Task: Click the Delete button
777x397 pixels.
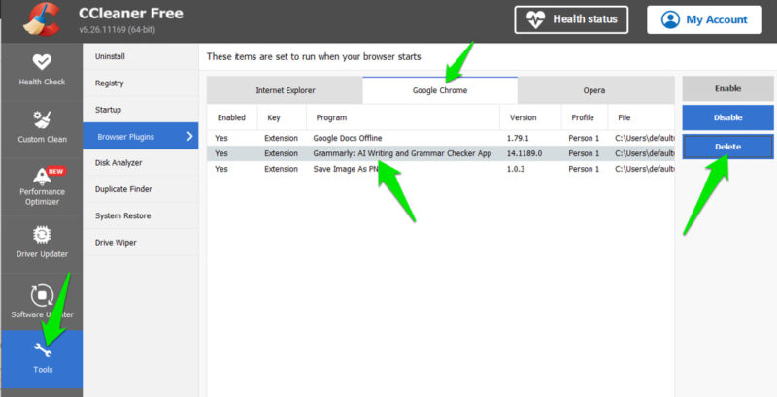Action: pos(727,147)
